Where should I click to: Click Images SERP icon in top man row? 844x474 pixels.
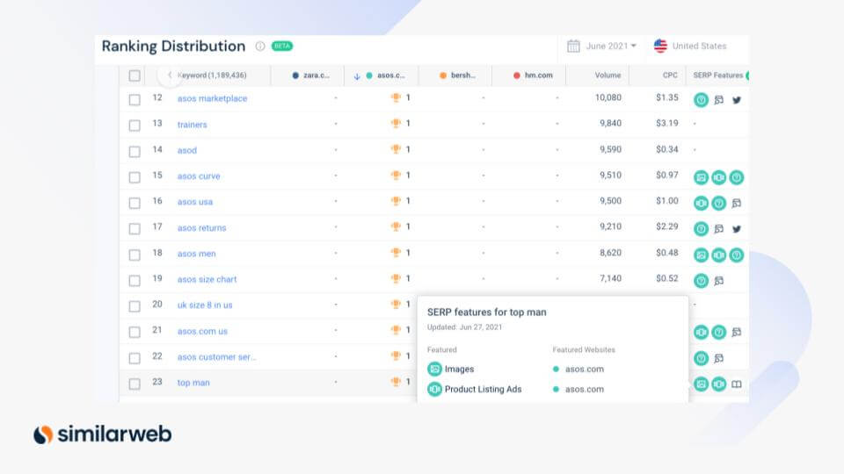(x=701, y=384)
